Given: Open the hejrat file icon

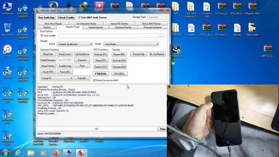Looking at the screenshot, I should click(191, 30).
